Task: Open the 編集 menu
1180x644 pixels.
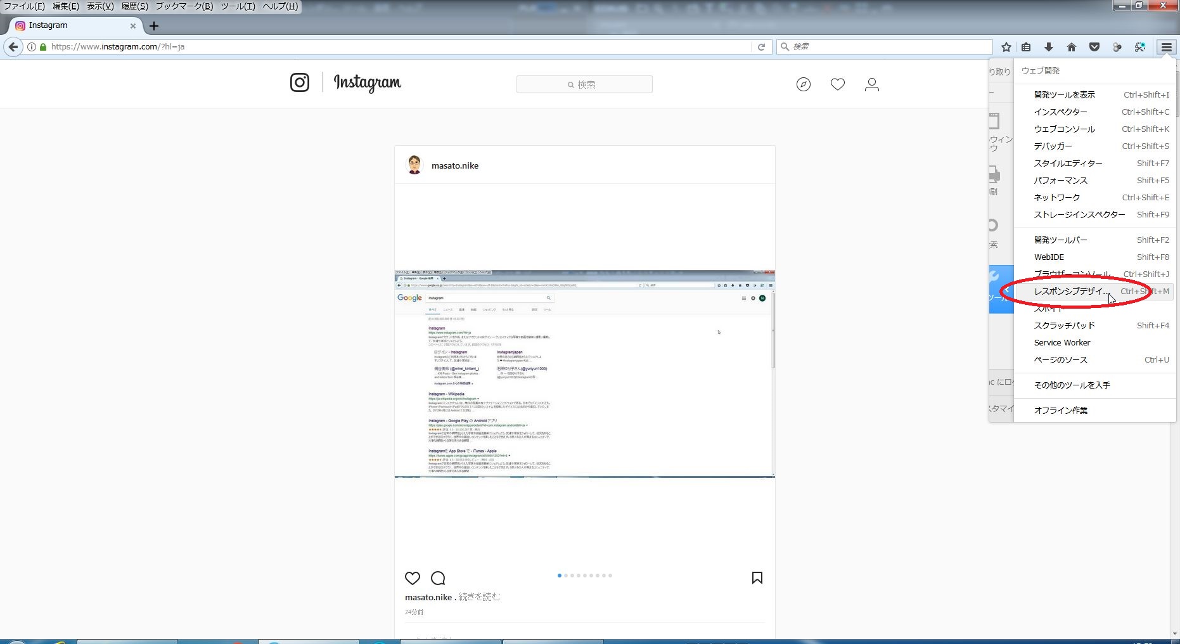Action: (66, 6)
